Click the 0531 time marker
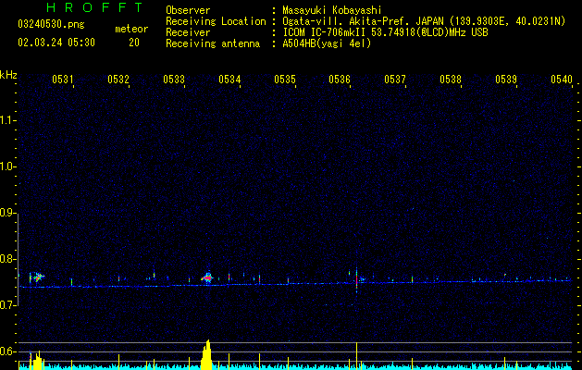The height and width of the screenshot is (370, 582). coord(62,79)
